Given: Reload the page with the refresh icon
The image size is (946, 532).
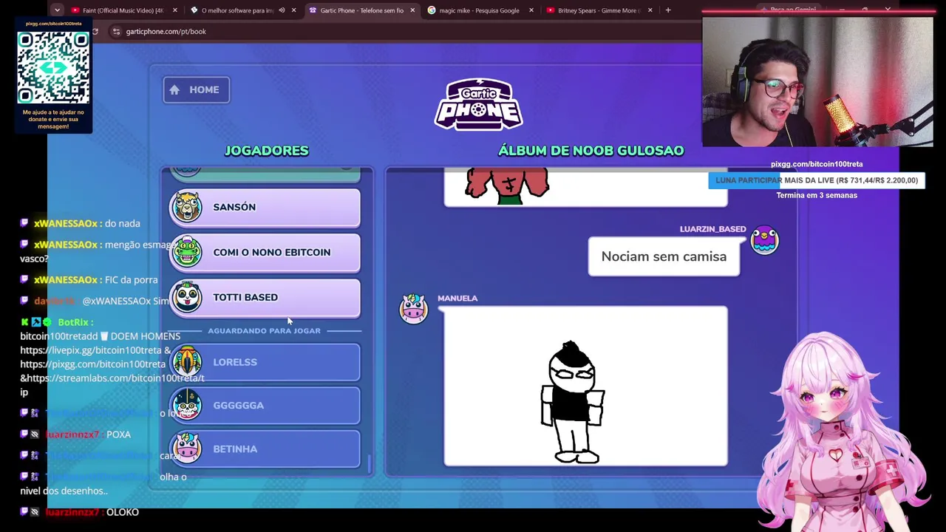Looking at the screenshot, I should (x=95, y=32).
